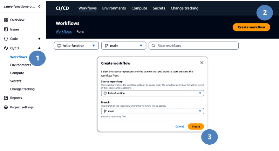
Task: Open Environments tab in top navigation
Action: [x=114, y=8]
